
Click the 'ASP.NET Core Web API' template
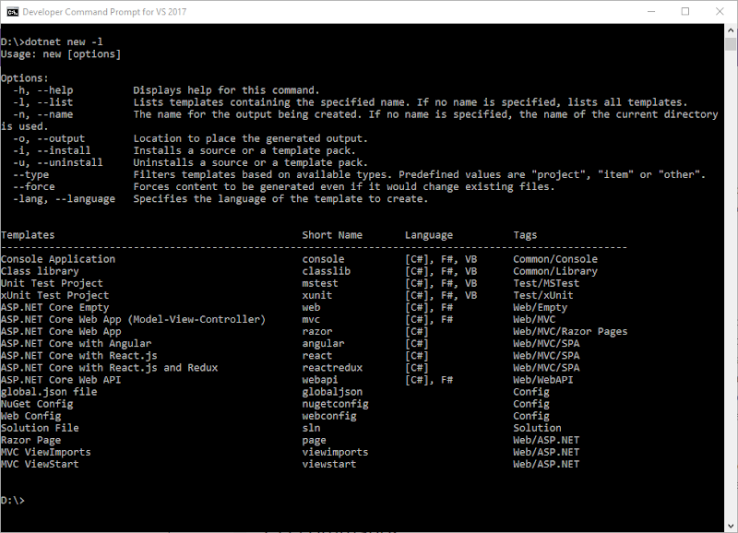(x=61, y=380)
